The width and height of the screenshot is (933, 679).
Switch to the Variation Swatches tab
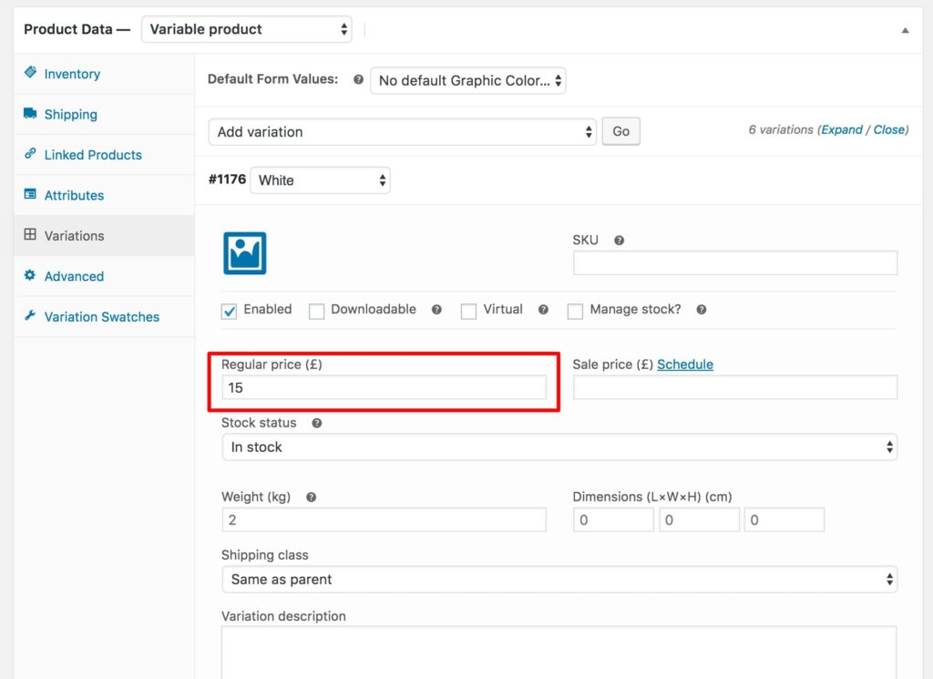point(101,317)
